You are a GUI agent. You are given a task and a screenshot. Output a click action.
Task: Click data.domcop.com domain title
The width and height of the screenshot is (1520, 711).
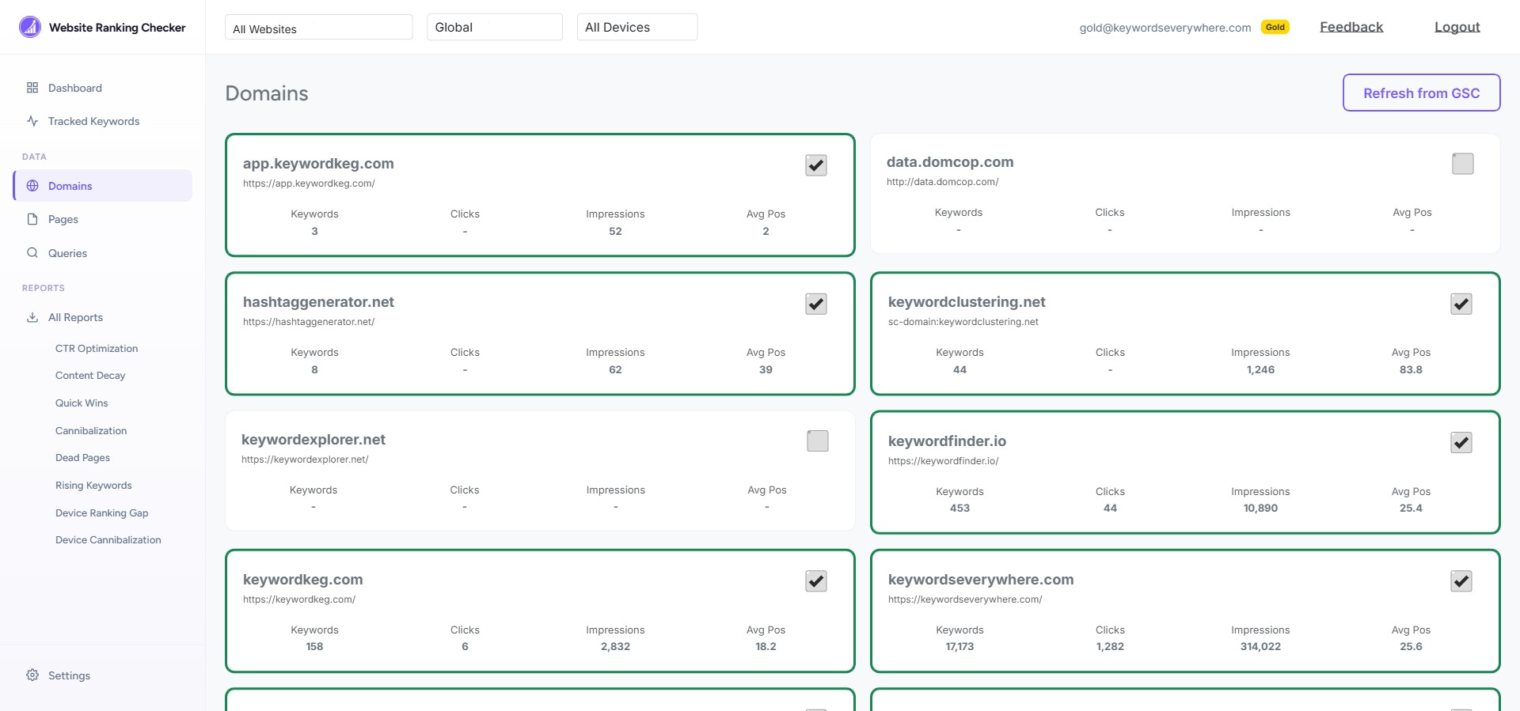[950, 162]
